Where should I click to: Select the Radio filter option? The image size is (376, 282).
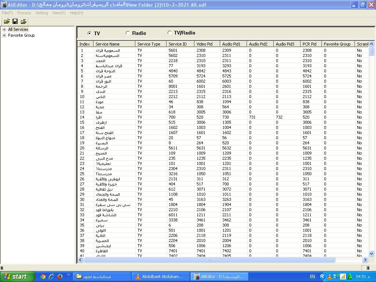point(128,33)
